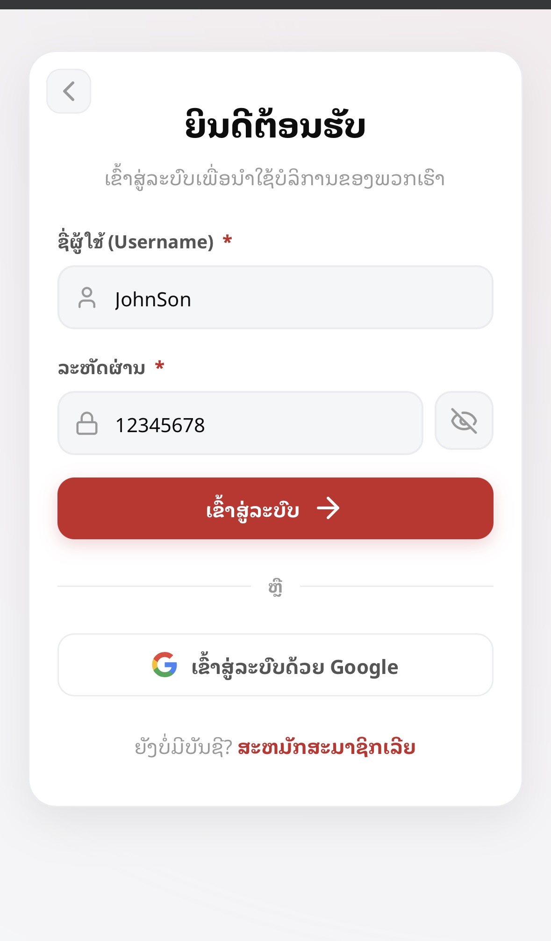
Task: Sign in using the Google button text
Action: [x=295, y=666]
